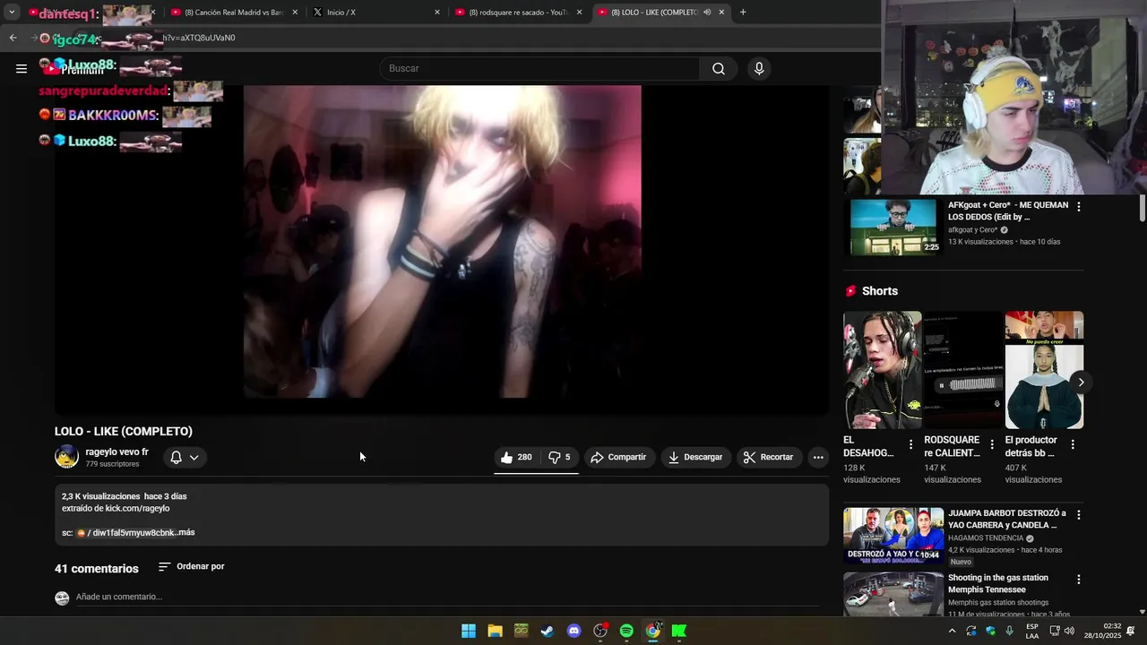
Task: Open the Compartir share dialog
Action: click(x=618, y=458)
